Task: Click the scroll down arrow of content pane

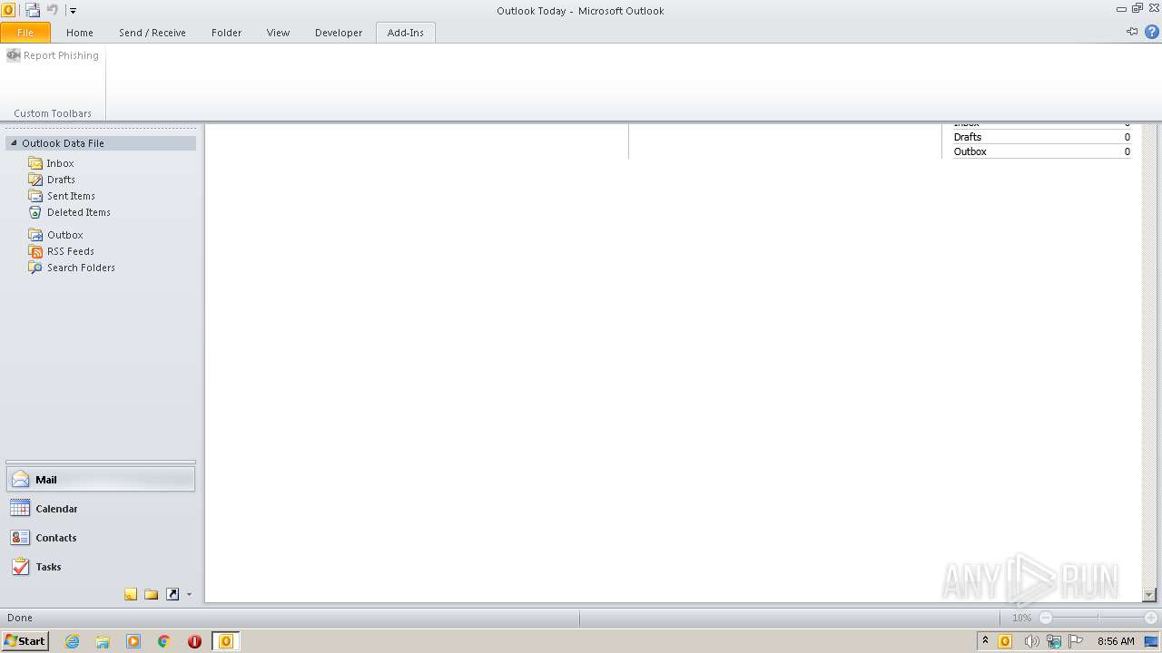Action: click(x=1149, y=595)
